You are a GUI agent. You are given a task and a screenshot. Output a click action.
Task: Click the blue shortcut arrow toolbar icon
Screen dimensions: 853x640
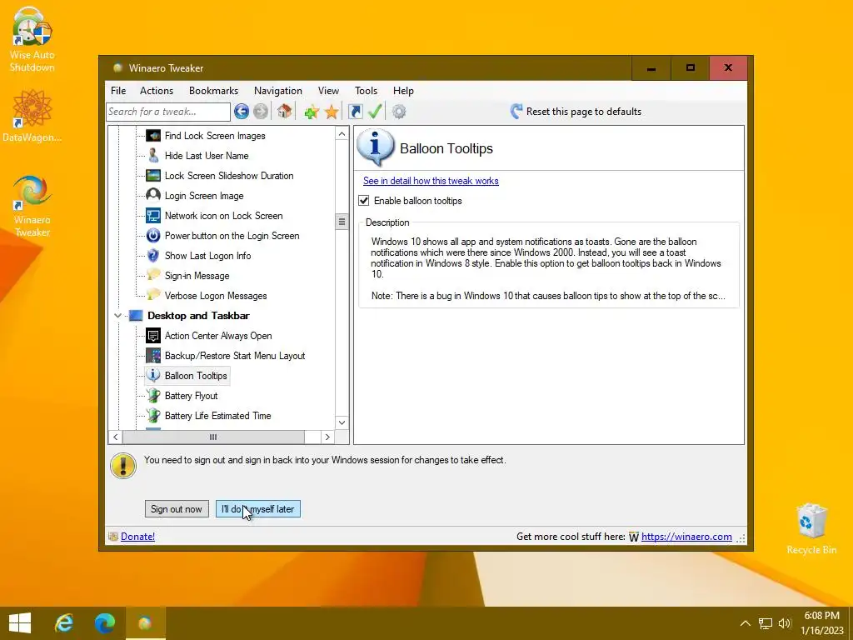tap(355, 112)
